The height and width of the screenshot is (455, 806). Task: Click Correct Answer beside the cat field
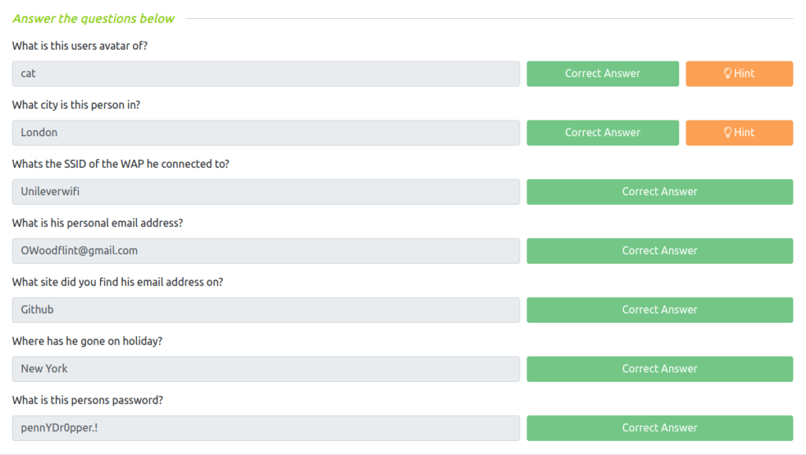coord(602,73)
